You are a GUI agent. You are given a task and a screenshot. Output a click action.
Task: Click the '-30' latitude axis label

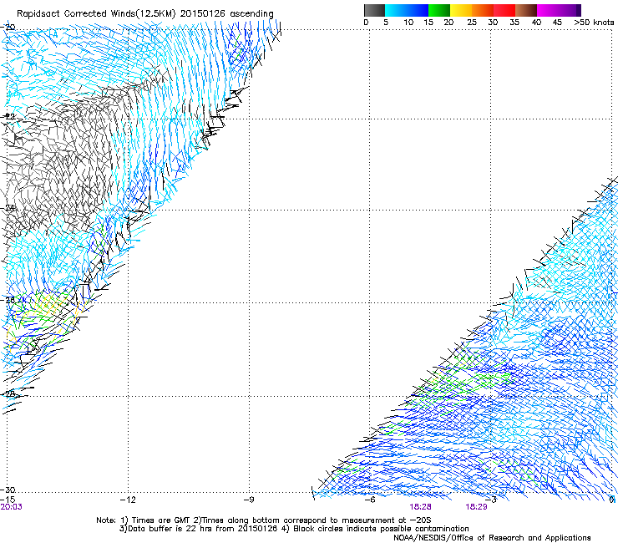8,490
